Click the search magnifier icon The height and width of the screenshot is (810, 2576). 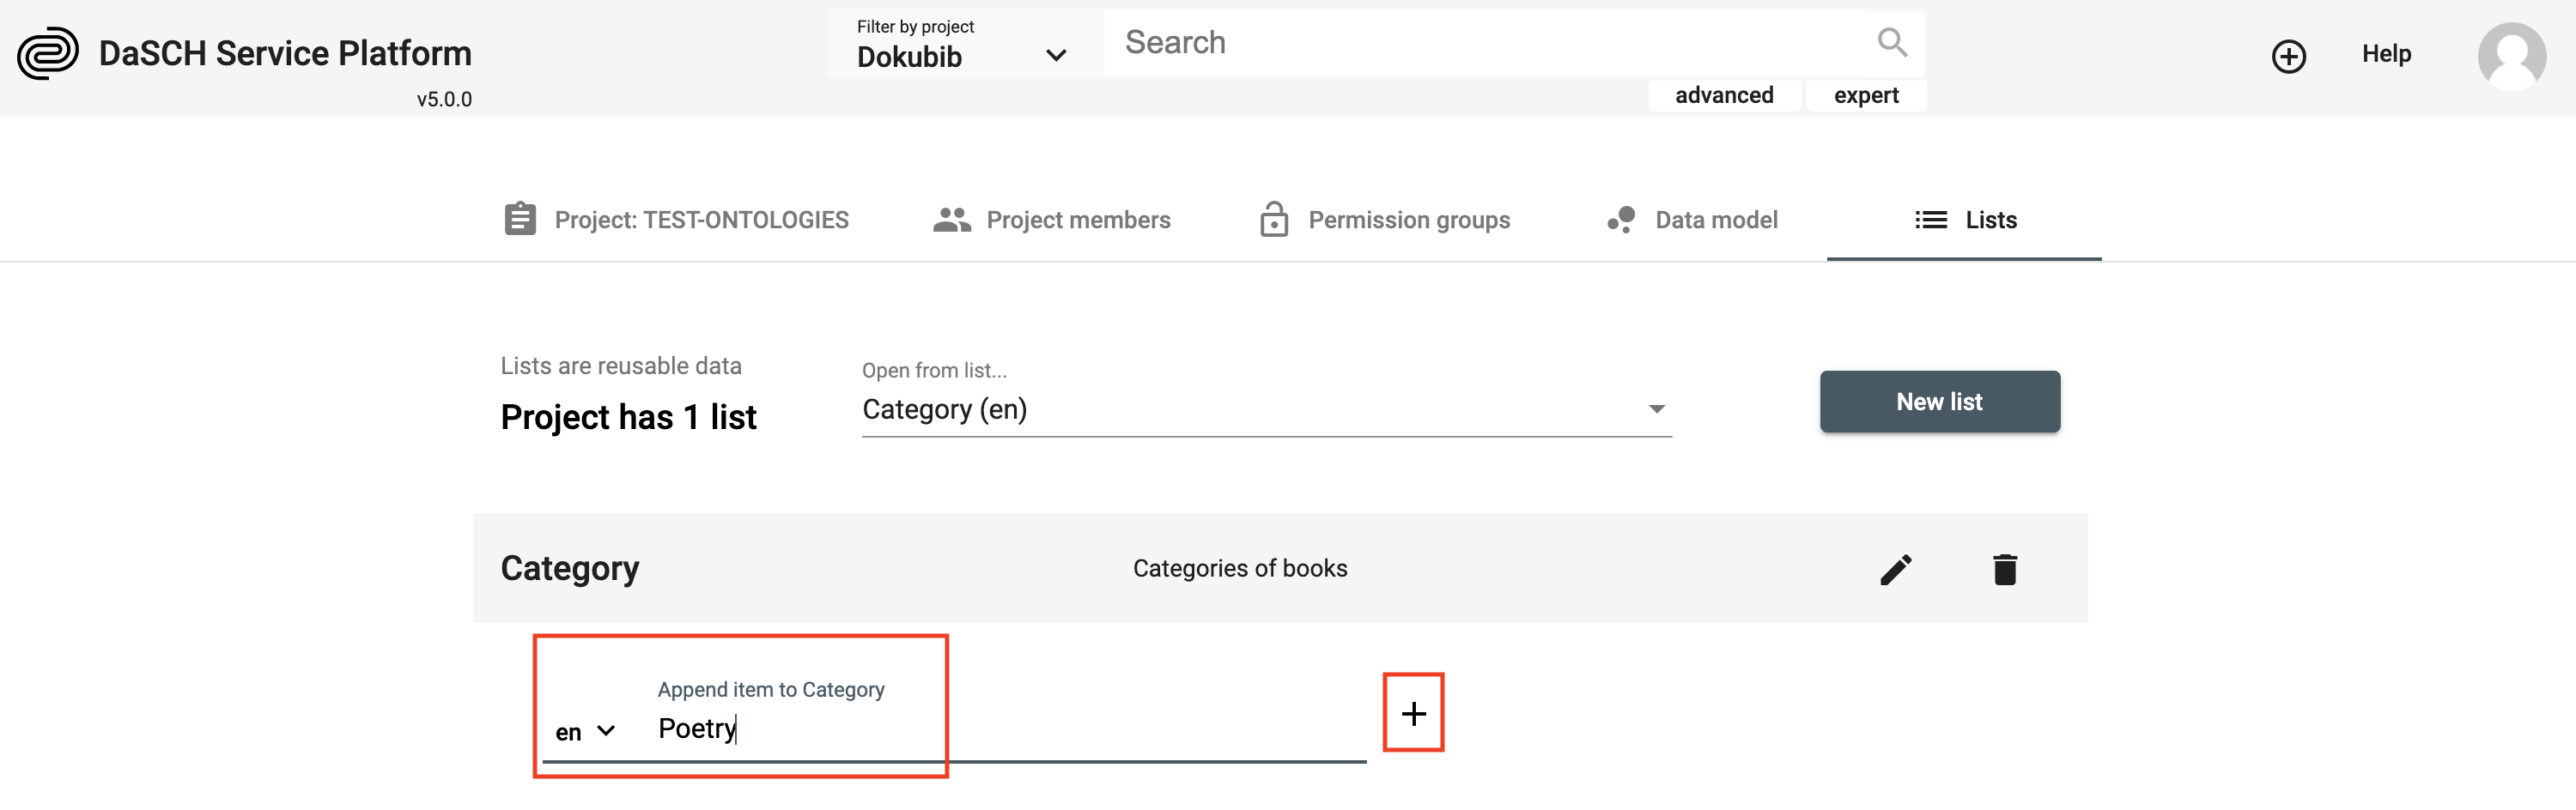[1891, 42]
